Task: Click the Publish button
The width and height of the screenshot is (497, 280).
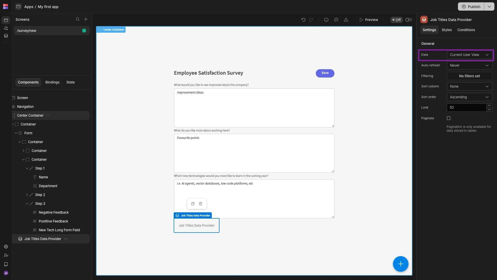Action: 471,6
